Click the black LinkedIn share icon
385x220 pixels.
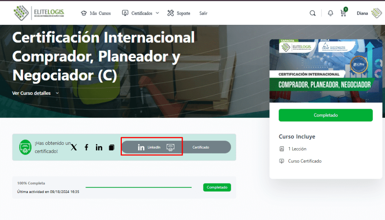coord(99,147)
